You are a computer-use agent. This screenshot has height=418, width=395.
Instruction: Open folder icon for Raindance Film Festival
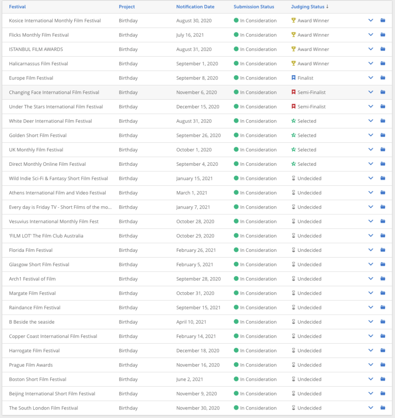tap(383, 307)
